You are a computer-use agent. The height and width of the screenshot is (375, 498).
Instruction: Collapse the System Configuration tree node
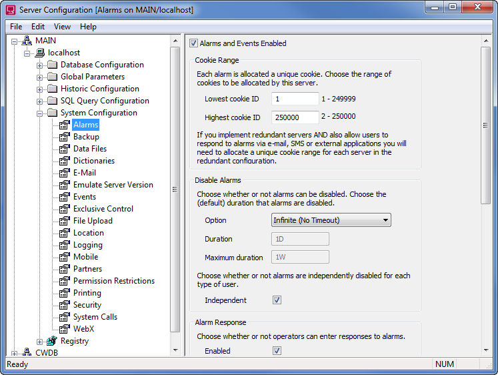pyautogui.click(x=40, y=113)
